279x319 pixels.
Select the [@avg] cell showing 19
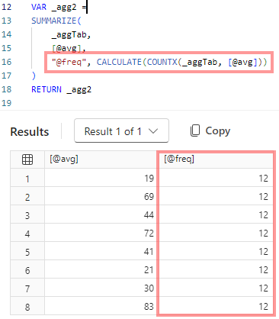(101, 178)
